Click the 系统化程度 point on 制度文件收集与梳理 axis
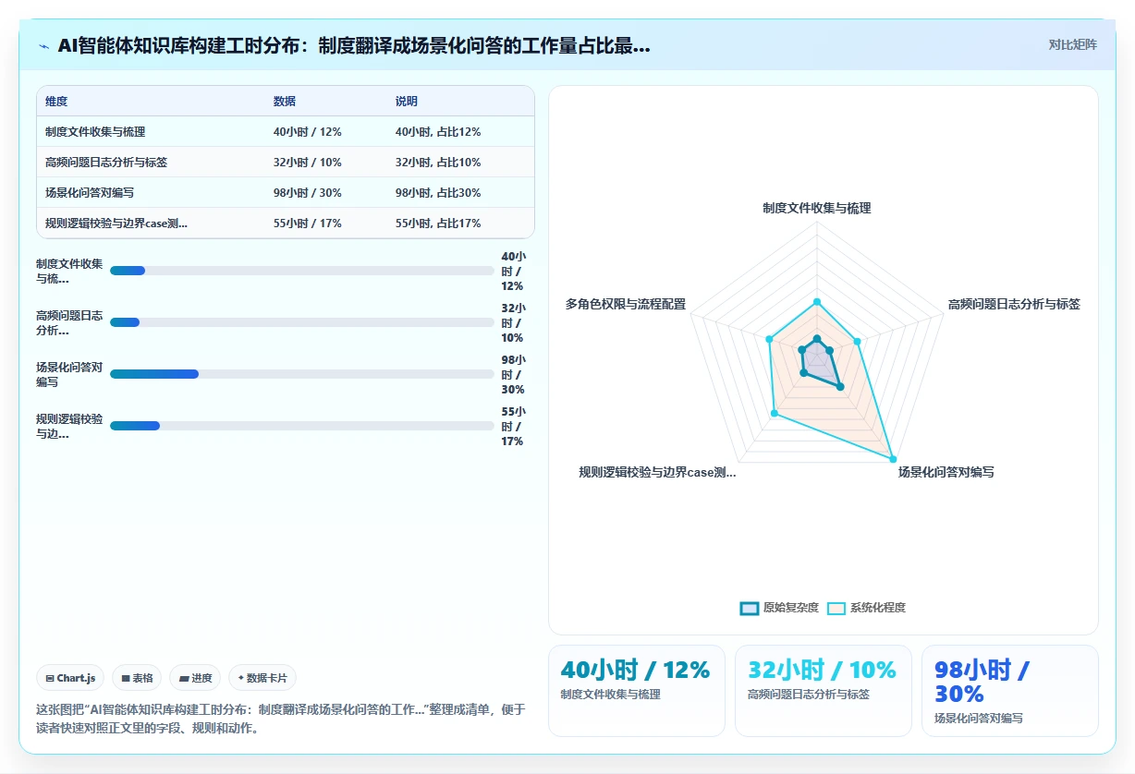1135x774 pixels. 816,302
